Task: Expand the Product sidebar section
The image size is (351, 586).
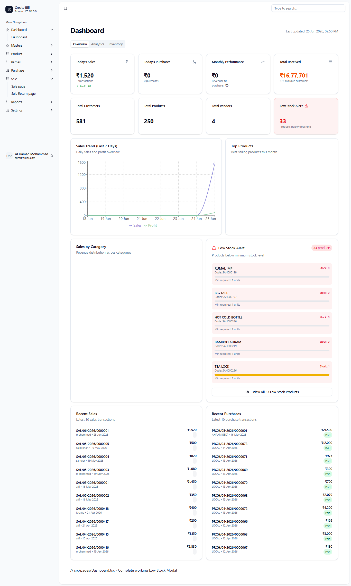Action: pos(52,54)
